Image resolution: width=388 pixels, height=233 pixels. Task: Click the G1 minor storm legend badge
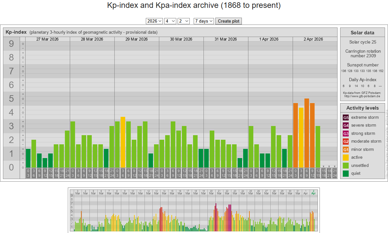pyautogui.click(x=346, y=150)
